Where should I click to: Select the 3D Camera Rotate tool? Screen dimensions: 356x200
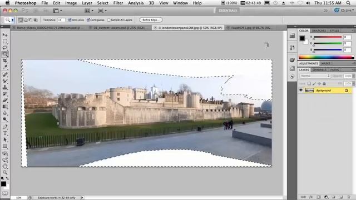click(x=5, y=160)
